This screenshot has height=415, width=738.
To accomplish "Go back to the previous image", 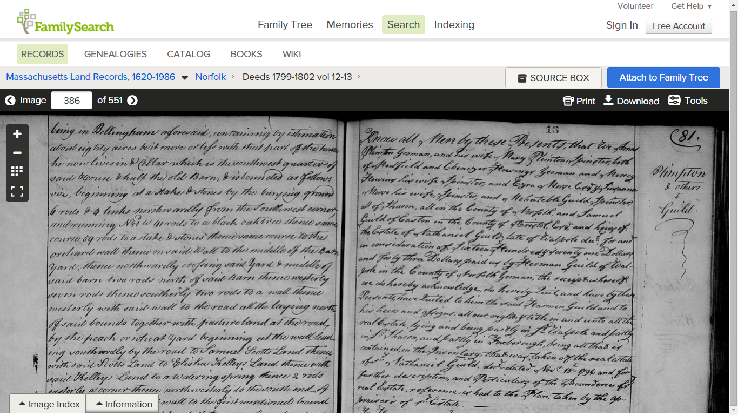I will tap(10, 101).
